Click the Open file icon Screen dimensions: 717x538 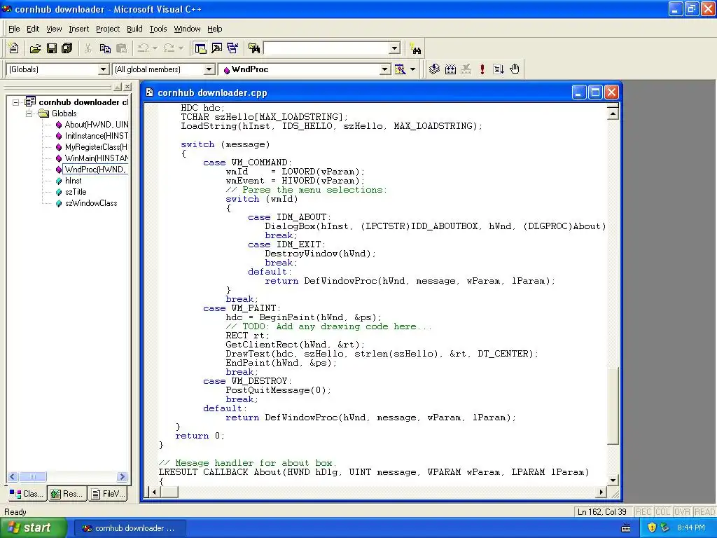35,48
